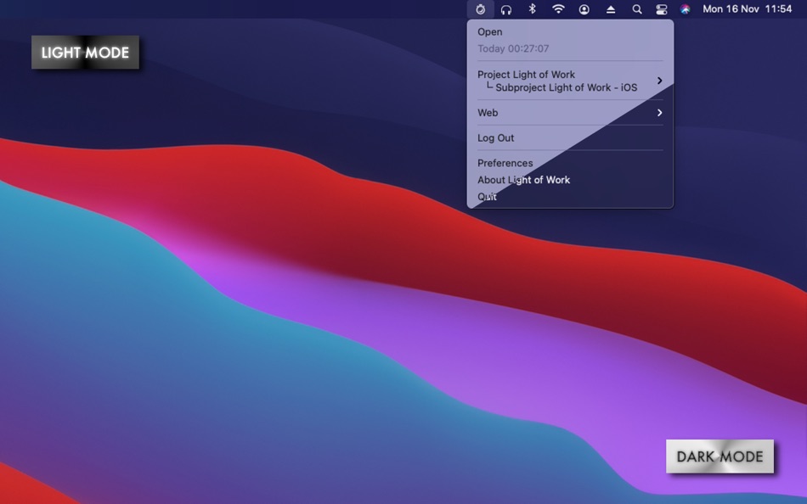The image size is (807, 504).
Task: Click the user account icon in menu bar
Action: click(x=584, y=9)
